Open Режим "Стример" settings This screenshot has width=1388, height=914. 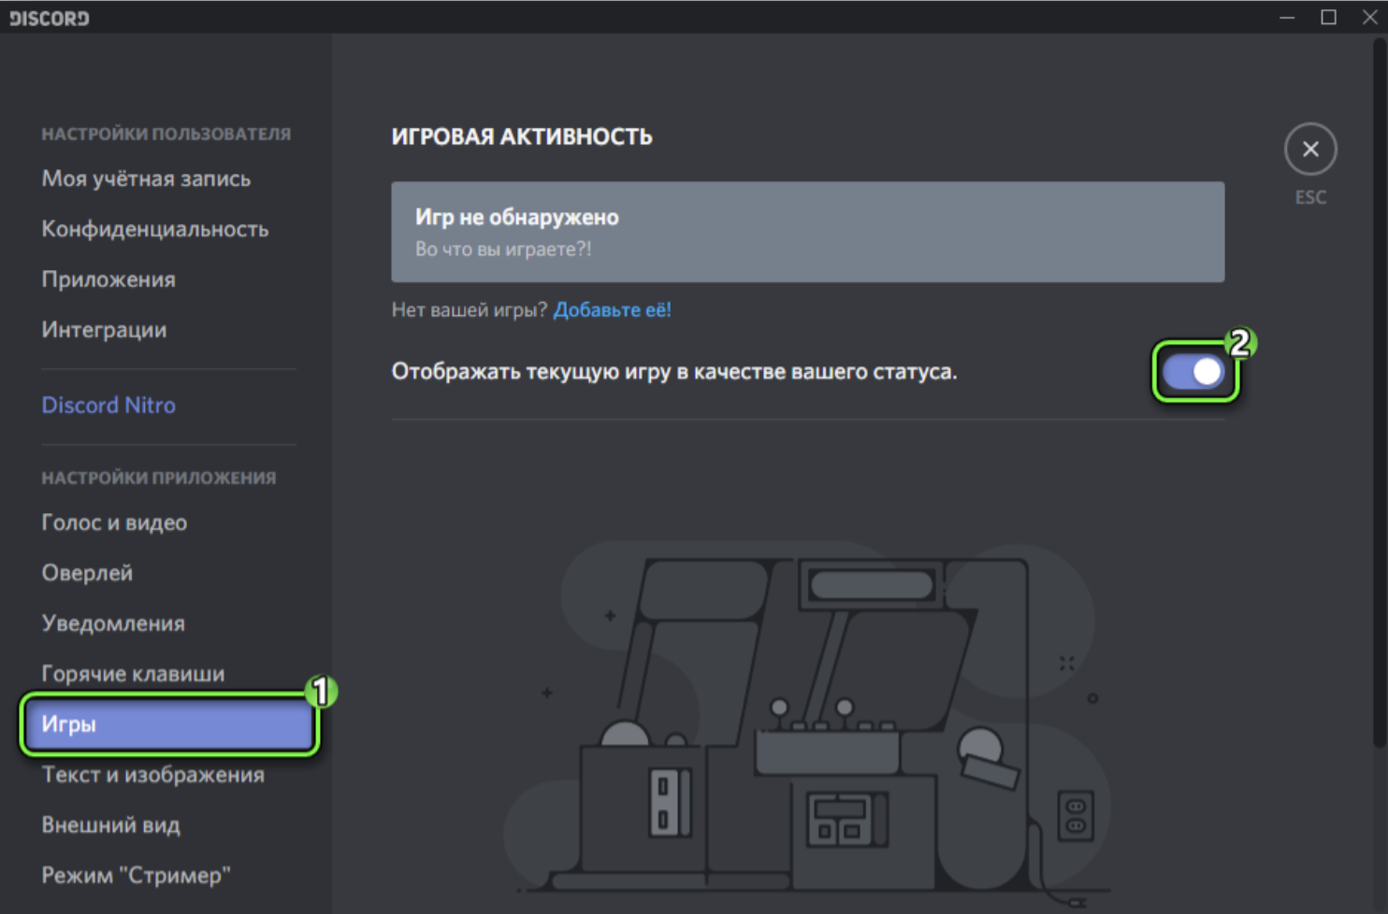click(x=136, y=876)
